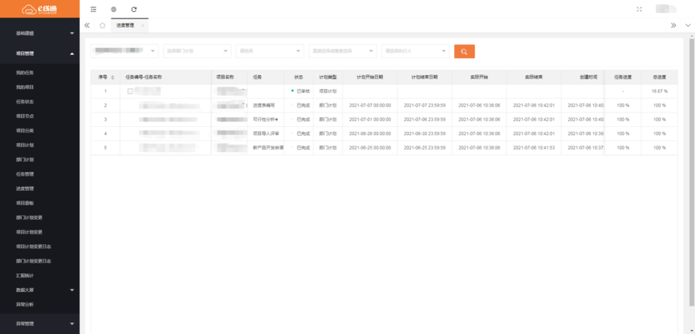Select 汇报统计 in the sidebar

[25, 275]
